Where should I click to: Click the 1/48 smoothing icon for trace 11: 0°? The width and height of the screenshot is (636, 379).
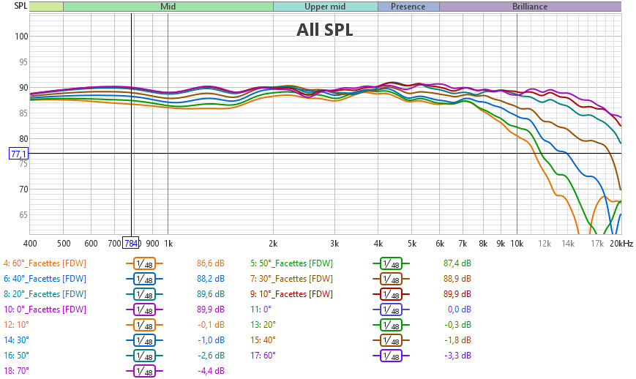click(392, 310)
